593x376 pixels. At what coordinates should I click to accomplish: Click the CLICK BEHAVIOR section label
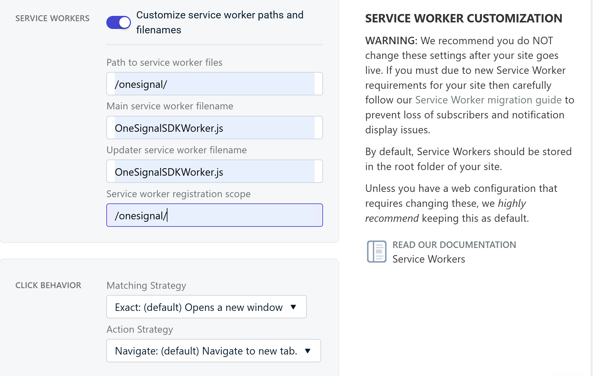pyautogui.click(x=48, y=285)
